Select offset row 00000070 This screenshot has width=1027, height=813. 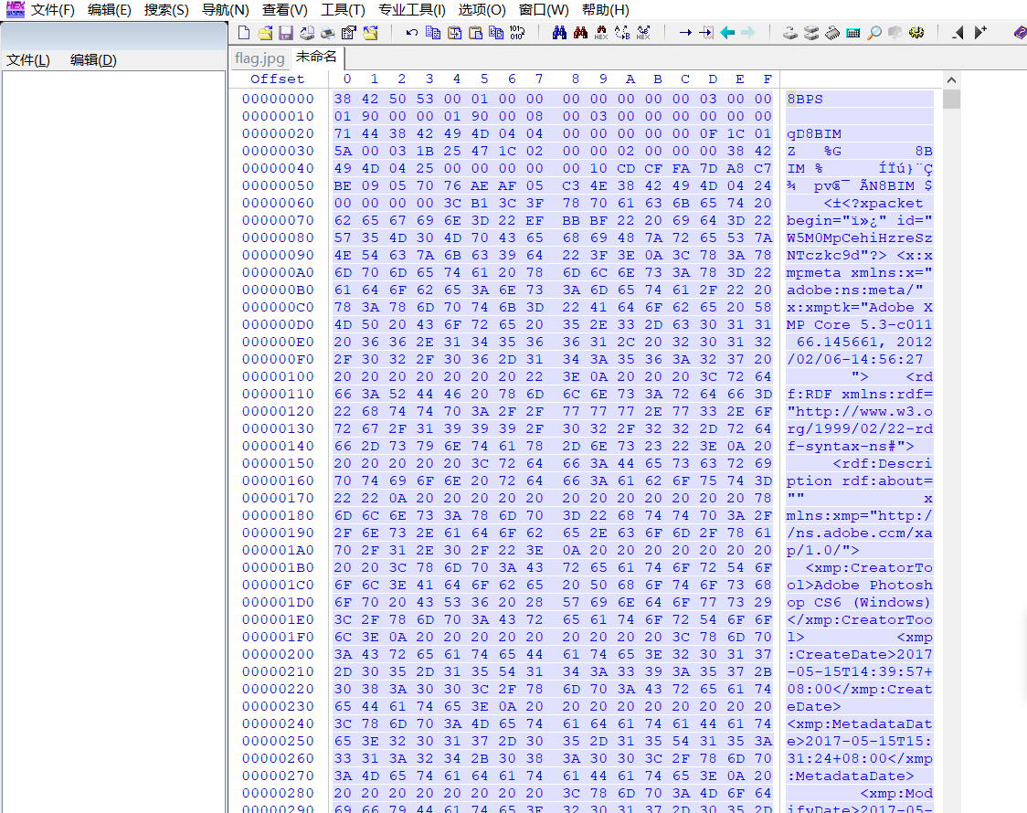pos(279,220)
